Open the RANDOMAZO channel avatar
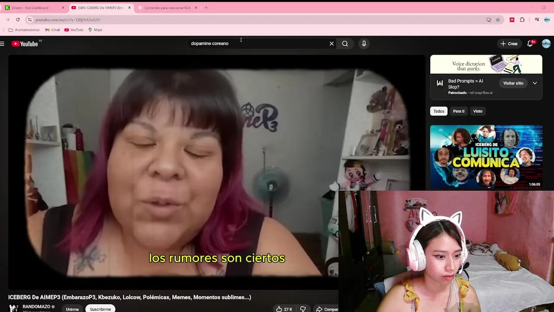Viewport: 554px width, 312px height. [x=14, y=308]
